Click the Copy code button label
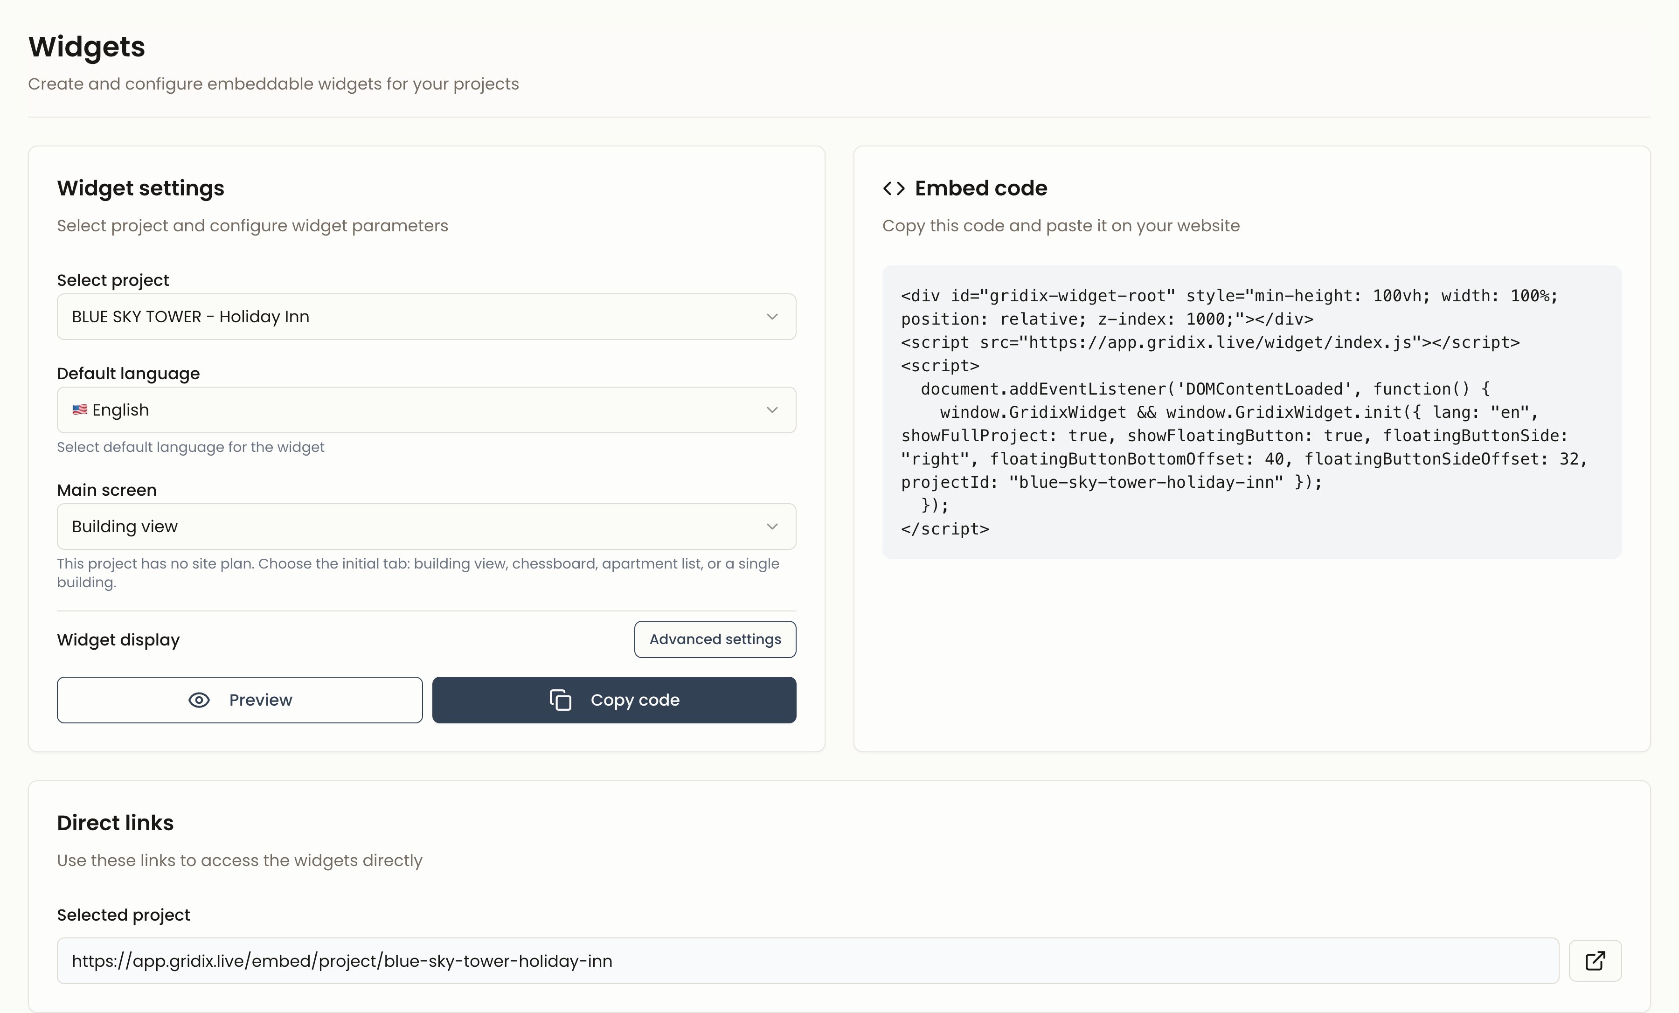 click(x=635, y=700)
